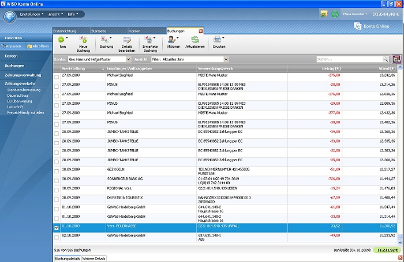Screen dimensions: 404x262
Task: Tick the checkbox of GEZ KOELN row
Action: point(57,171)
